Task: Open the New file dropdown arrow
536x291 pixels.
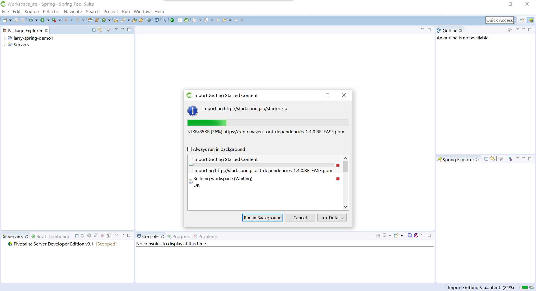Action: 10,20
